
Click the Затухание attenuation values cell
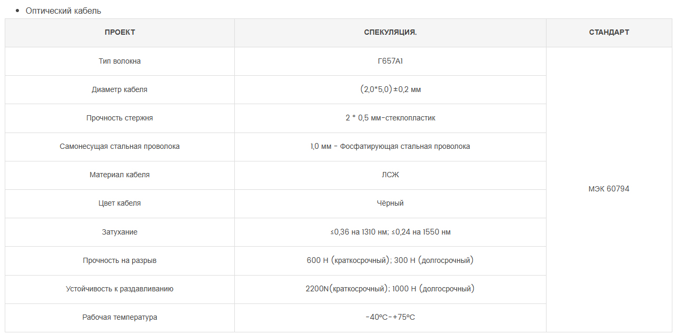(x=390, y=232)
